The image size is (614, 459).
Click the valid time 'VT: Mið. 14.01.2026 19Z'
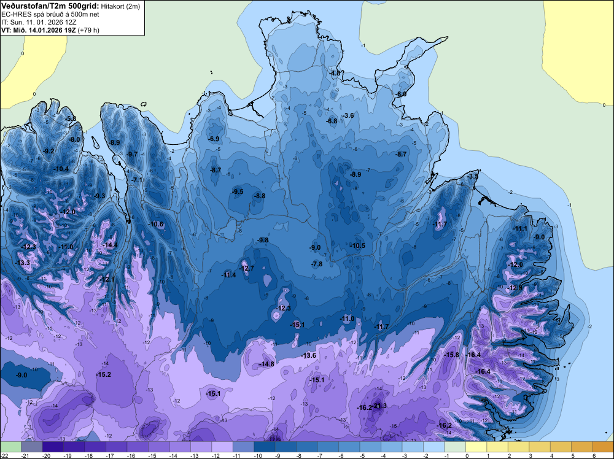[39, 30]
